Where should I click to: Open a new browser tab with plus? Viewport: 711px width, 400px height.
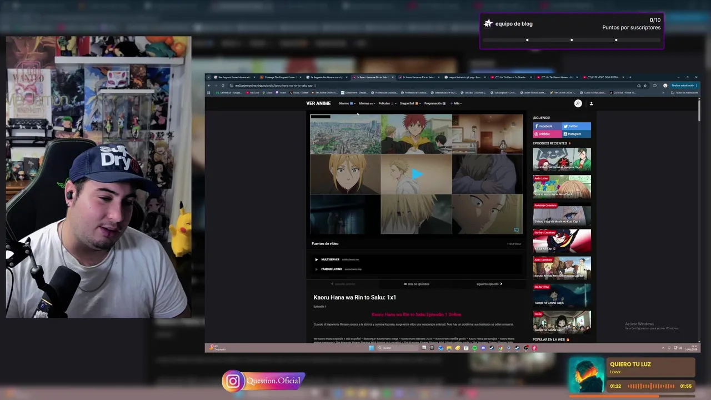pos(630,77)
